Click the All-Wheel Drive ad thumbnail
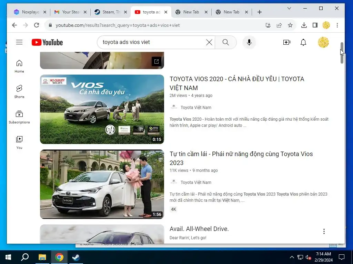This screenshot has height=264, width=353. [102, 234]
